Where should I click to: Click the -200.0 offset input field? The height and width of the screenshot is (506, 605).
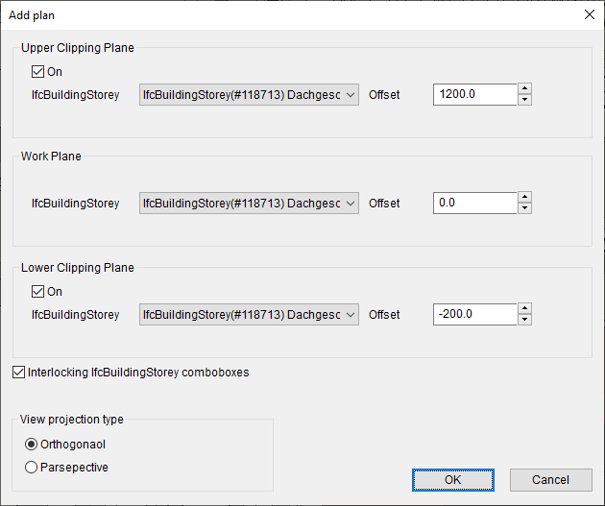[x=475, y=314]
